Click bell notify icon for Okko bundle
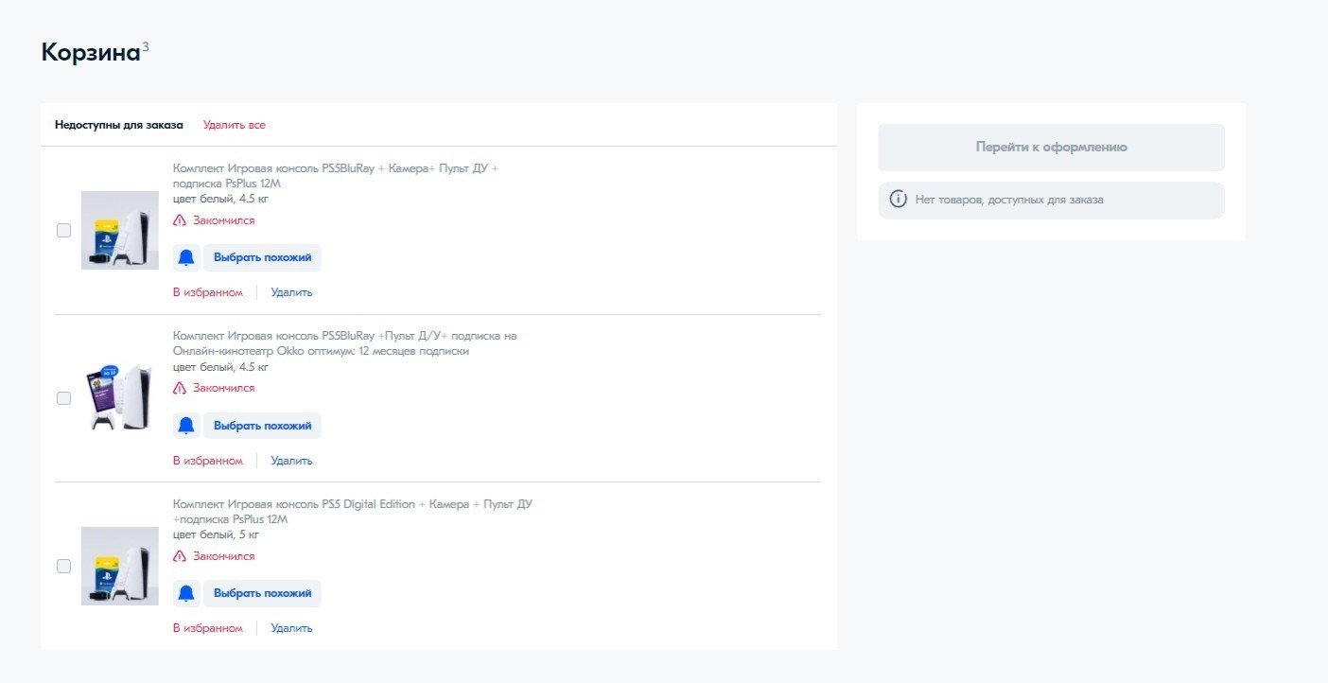1328x683 pixels. point(186,426)
